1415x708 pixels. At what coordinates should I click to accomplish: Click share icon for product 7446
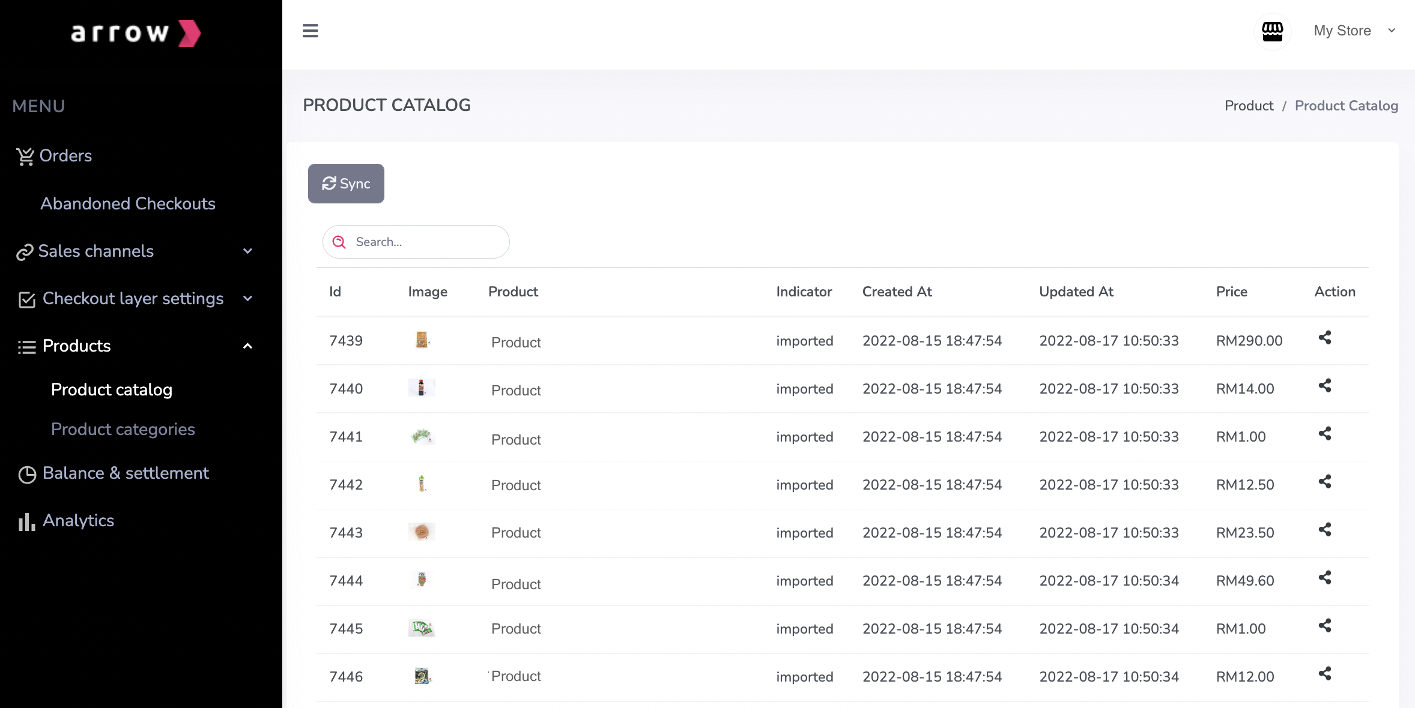(1324, 674)
